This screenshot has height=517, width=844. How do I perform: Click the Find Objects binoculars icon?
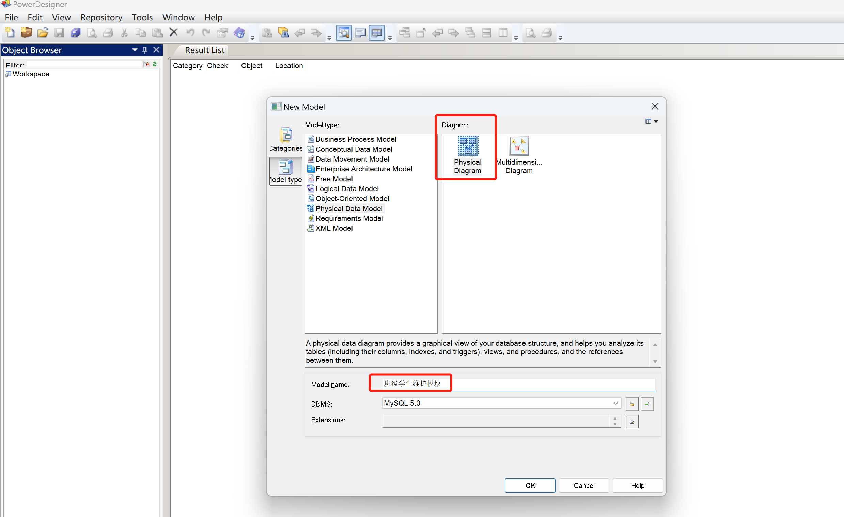coord(283,33)
